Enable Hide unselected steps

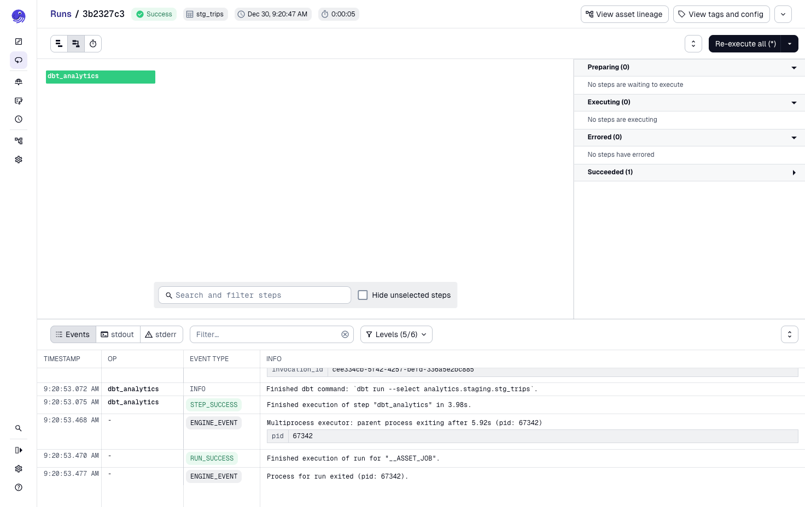[x=363, y=295]
